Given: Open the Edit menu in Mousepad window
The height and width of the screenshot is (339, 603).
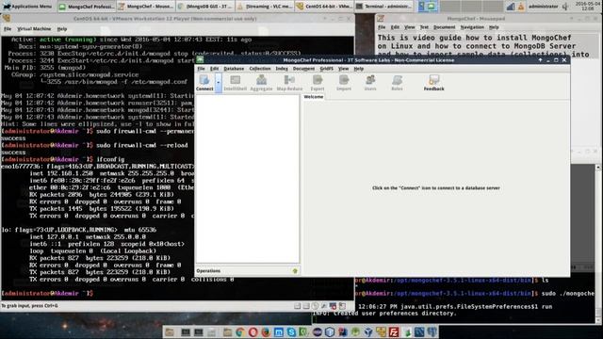Looking at the screenshot, I should [x=395, y=27].
